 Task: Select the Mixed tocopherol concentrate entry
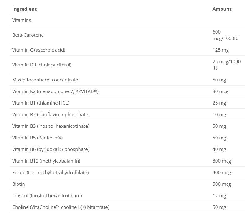point(45,80)
